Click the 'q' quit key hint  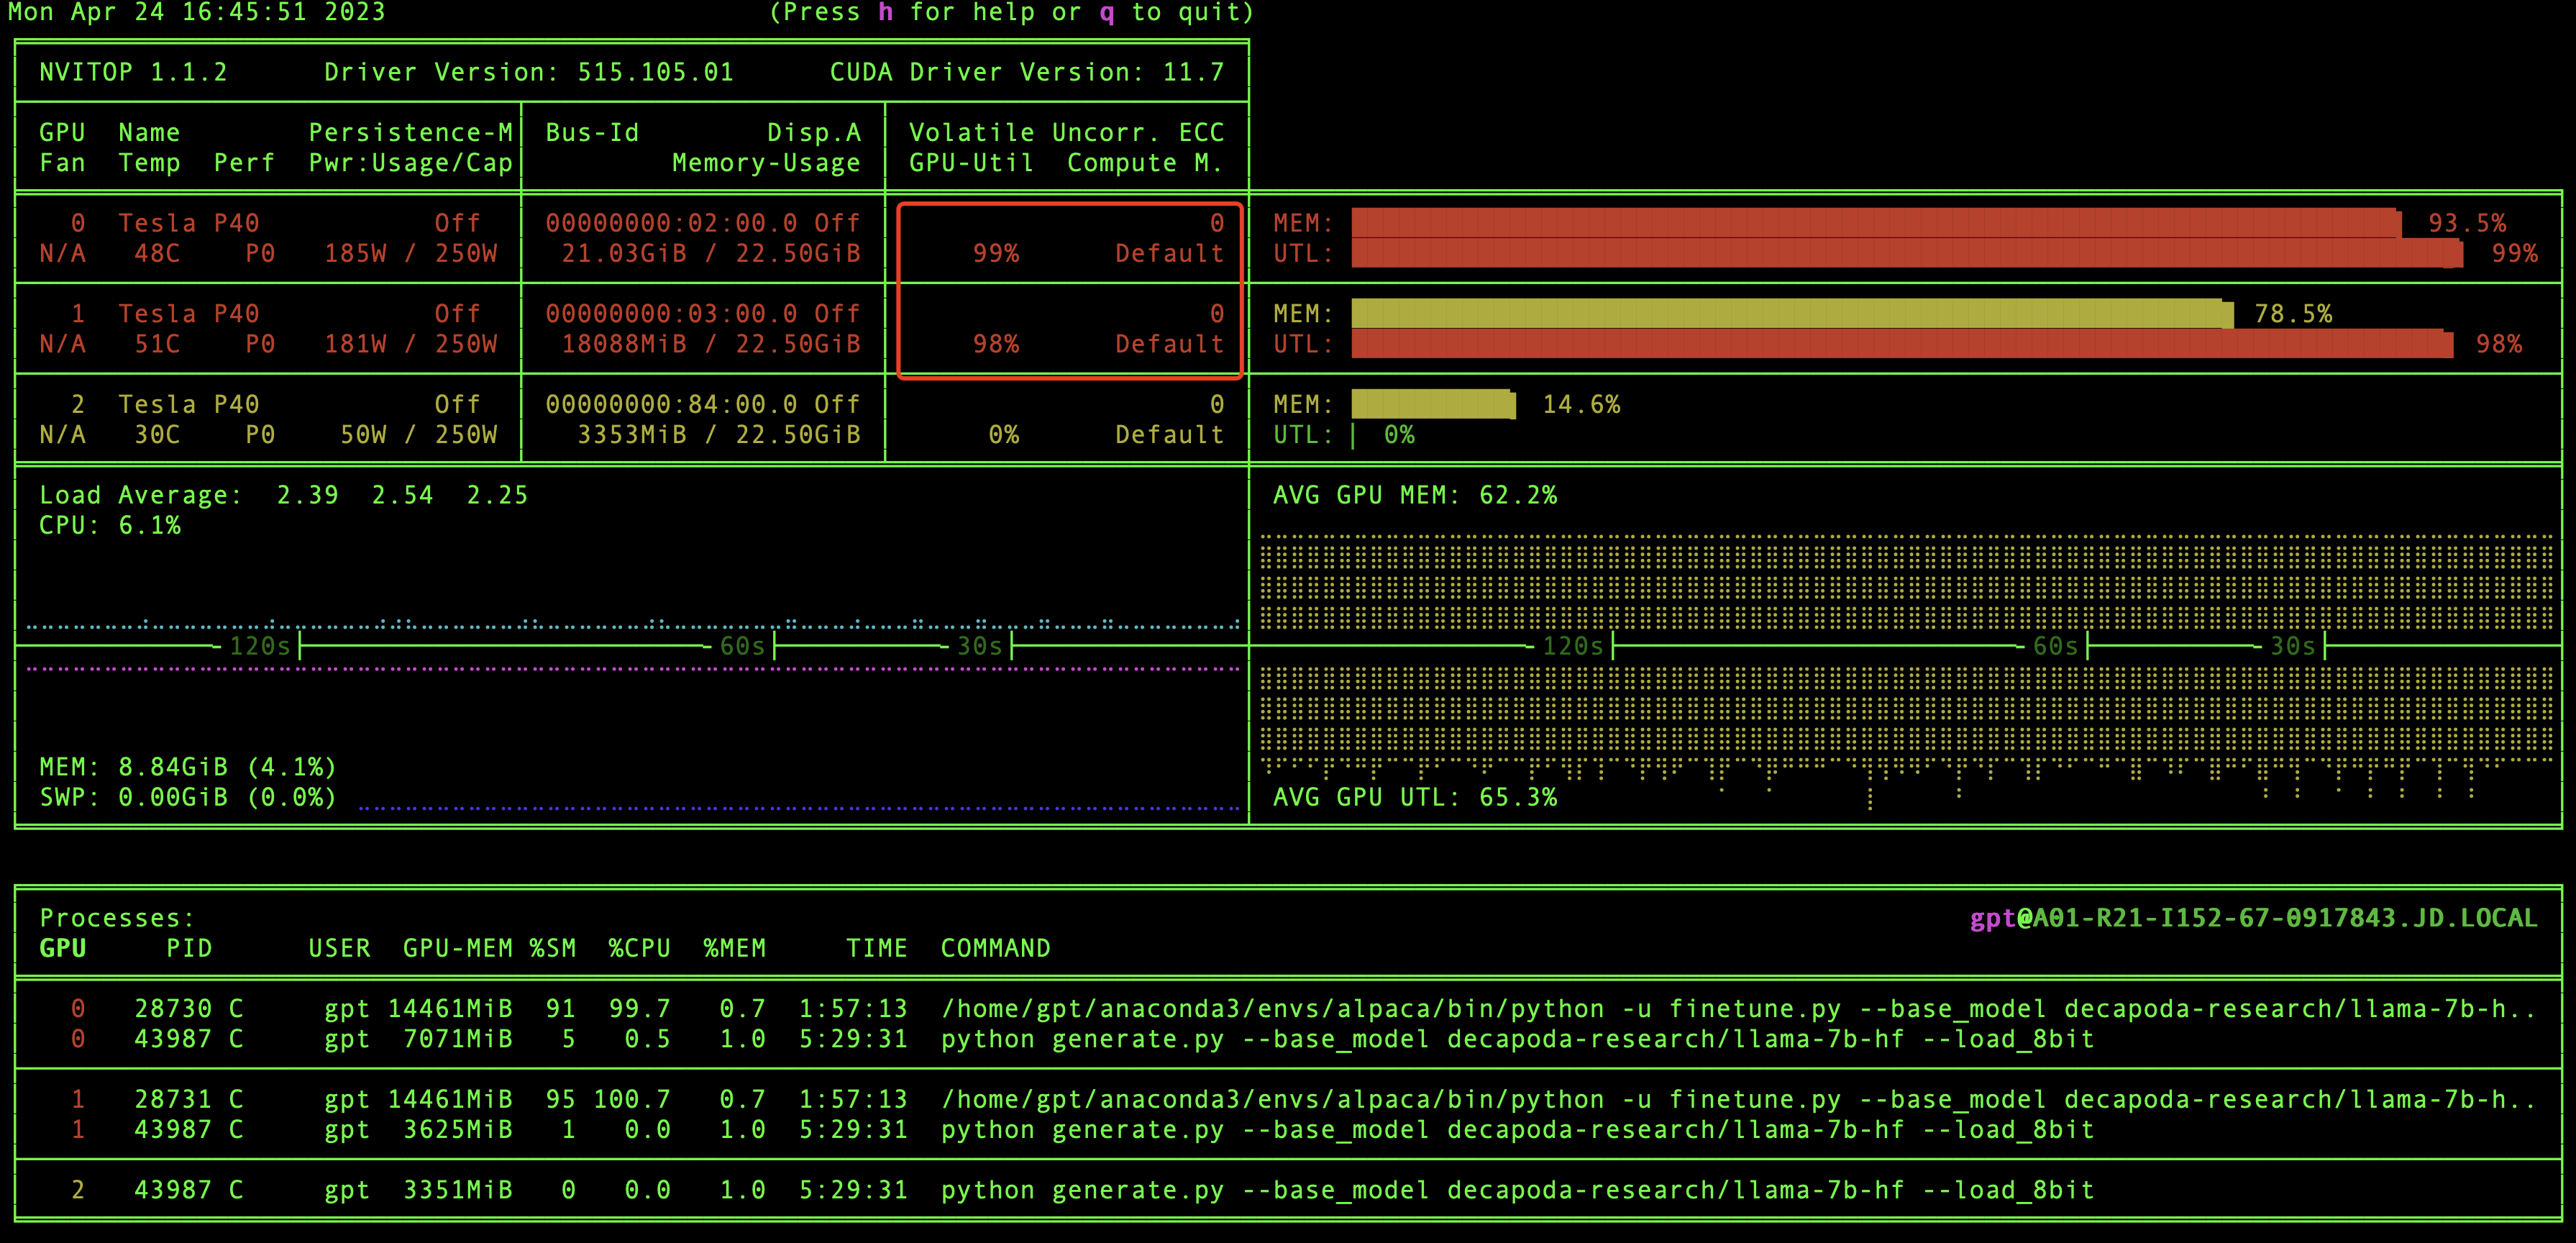(1106, 13)
